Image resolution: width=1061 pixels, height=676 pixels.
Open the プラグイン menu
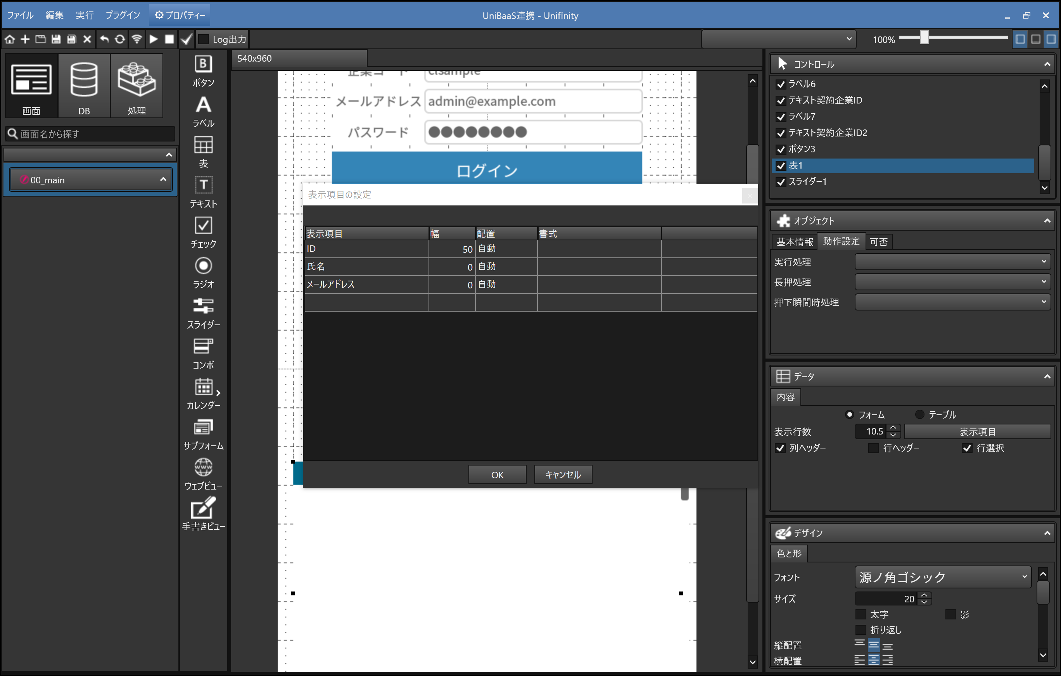click(123, 15)
